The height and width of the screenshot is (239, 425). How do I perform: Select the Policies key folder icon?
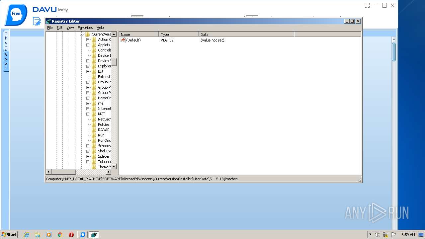pos(94,124)
